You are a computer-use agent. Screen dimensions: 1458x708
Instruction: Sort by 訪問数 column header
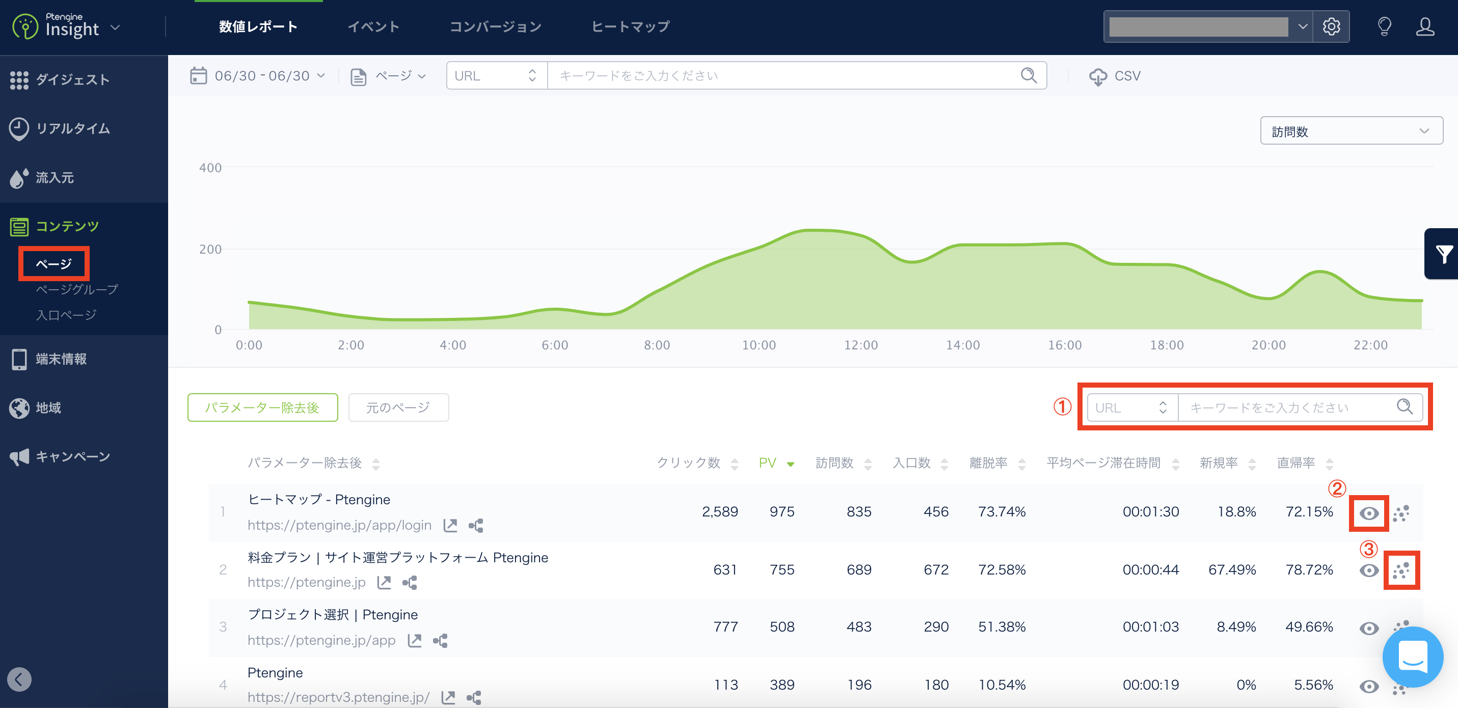coord(843,463)
